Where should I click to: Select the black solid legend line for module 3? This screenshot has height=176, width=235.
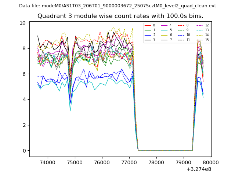148,40
